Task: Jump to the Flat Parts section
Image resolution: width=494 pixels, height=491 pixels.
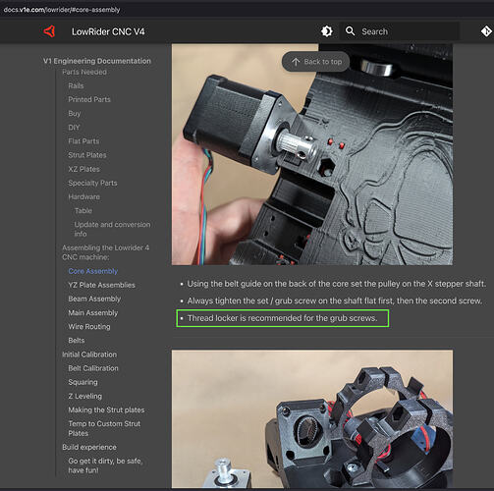Action: pyautogui.click(x=83, y=141)
